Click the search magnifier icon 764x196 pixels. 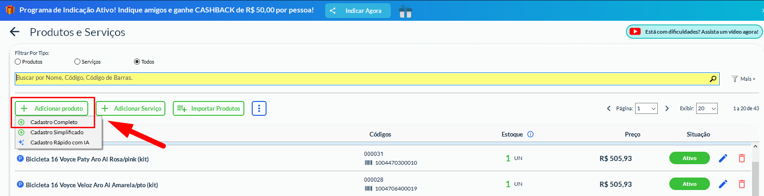pos(713,79)
